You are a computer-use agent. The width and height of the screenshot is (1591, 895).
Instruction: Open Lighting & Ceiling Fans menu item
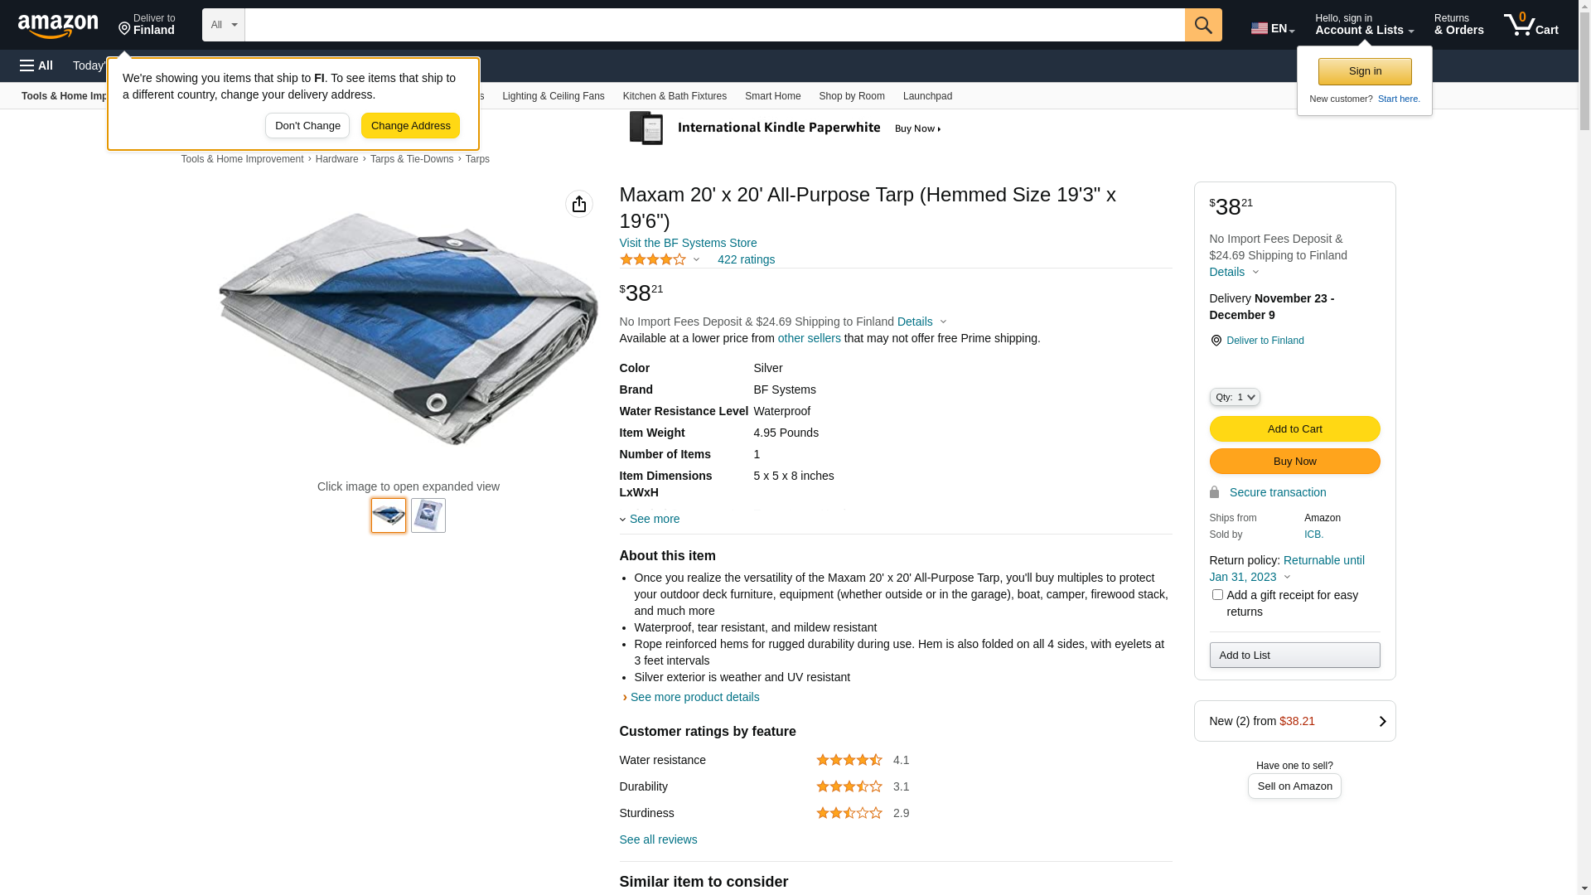[554, 96]
